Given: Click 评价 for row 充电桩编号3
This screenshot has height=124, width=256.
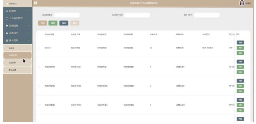Looking at the screenshot, I should click(x=240, y=105).
